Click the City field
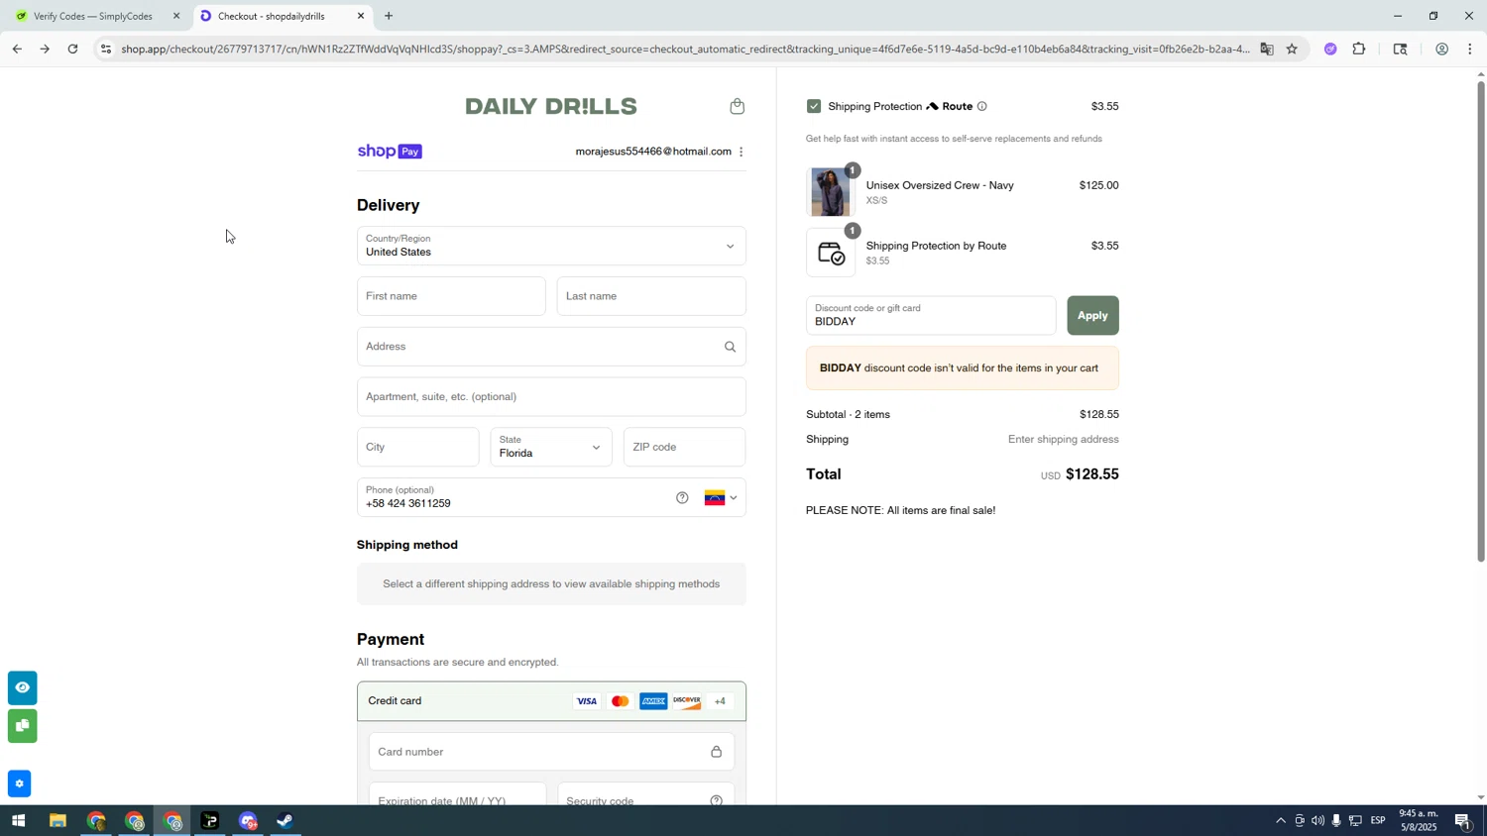The width and height of the screenshot is (1487, 836). coord(417,447)
